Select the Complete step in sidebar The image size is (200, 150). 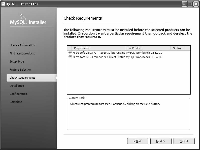click(16, 102)
